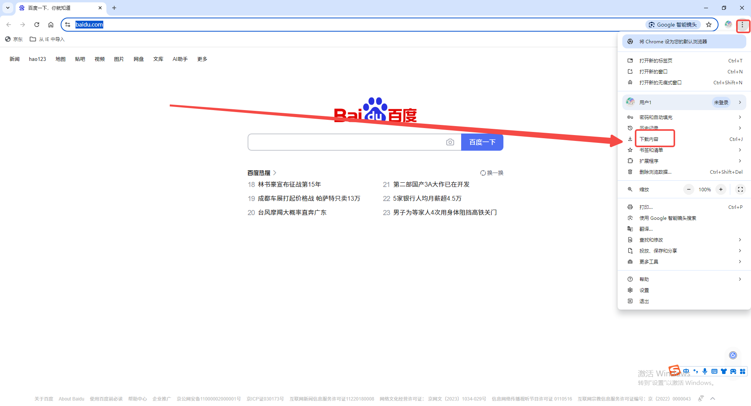The image size is (751, 406).
Task: Open site information icon in address bar
Action: 68,25
